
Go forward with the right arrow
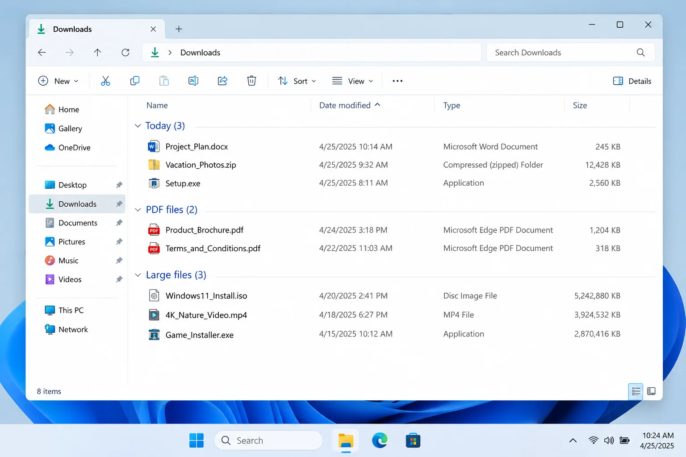tap(70, 53)
